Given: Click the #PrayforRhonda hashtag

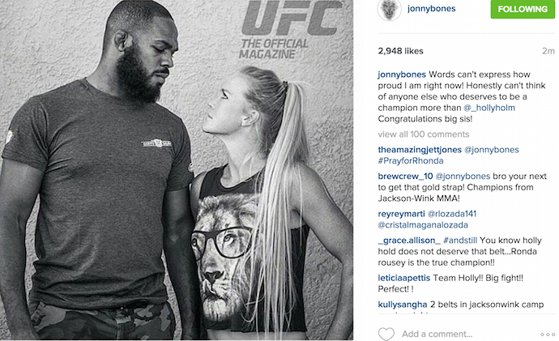Looking at the screenshot, I should [x=411, y=160].
